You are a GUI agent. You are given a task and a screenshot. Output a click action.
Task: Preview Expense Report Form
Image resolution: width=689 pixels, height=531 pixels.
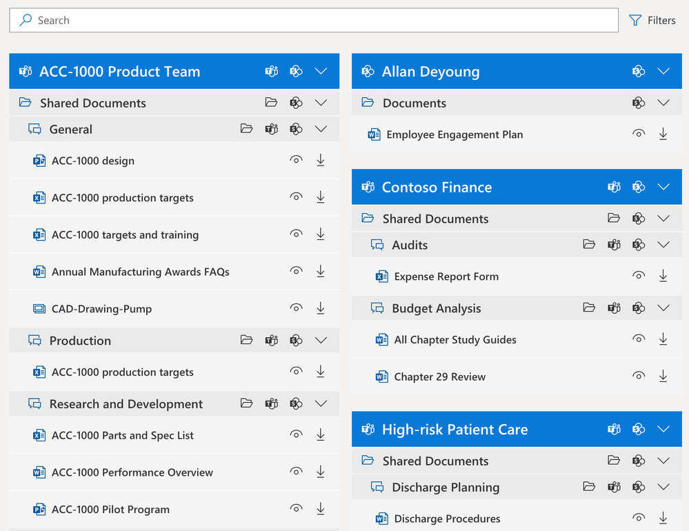tap(639, 276)
